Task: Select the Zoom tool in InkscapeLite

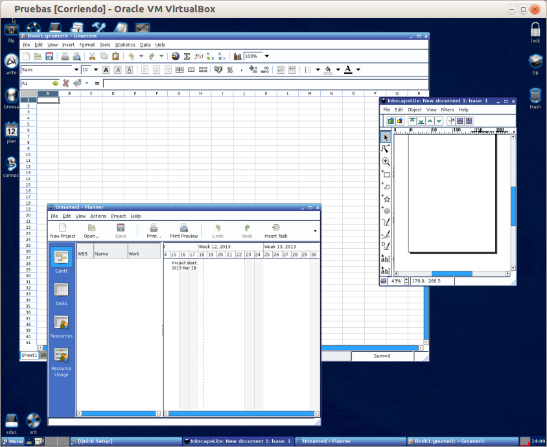Action: click(x=386, y=161)
